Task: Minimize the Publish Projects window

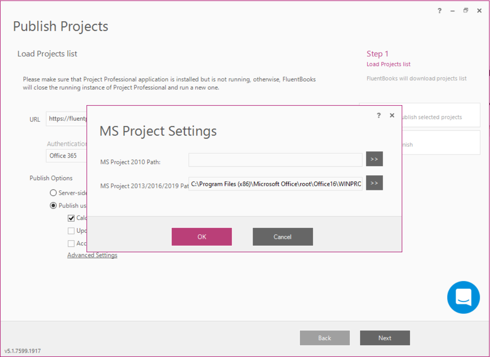Action: point(452,11)
